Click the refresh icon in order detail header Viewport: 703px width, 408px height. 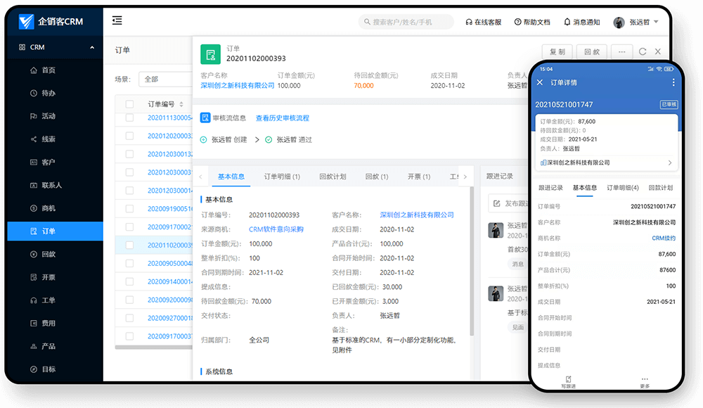(642, 51)
